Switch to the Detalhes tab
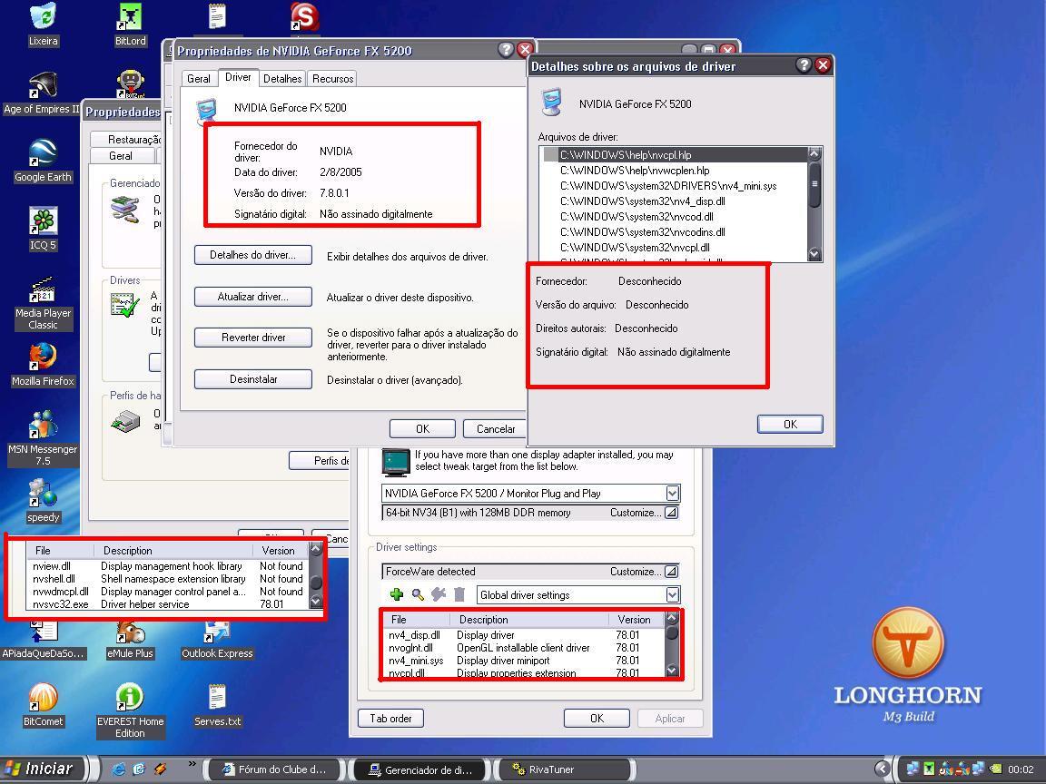1046x784 pixels. click(282, 79)
